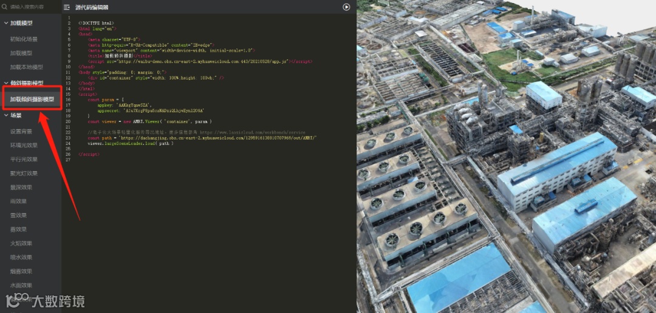Viewport: 656px width, 313px height.
Task: Open the 雪效果 example
Action: point(18,215)
